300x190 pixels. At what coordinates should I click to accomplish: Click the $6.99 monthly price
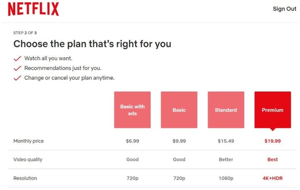[x=132, y=141]
